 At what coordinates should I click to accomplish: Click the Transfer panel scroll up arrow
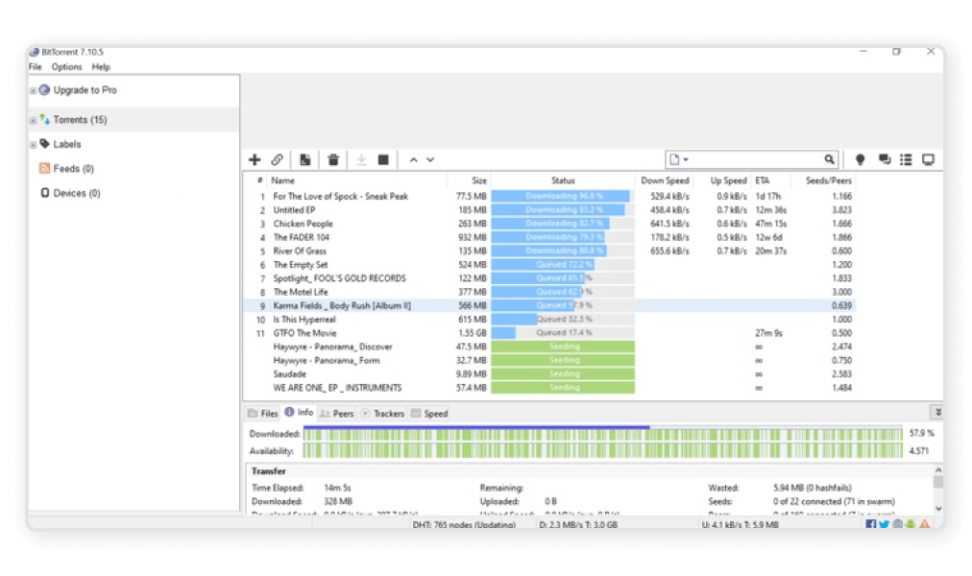tap(938, 470)
